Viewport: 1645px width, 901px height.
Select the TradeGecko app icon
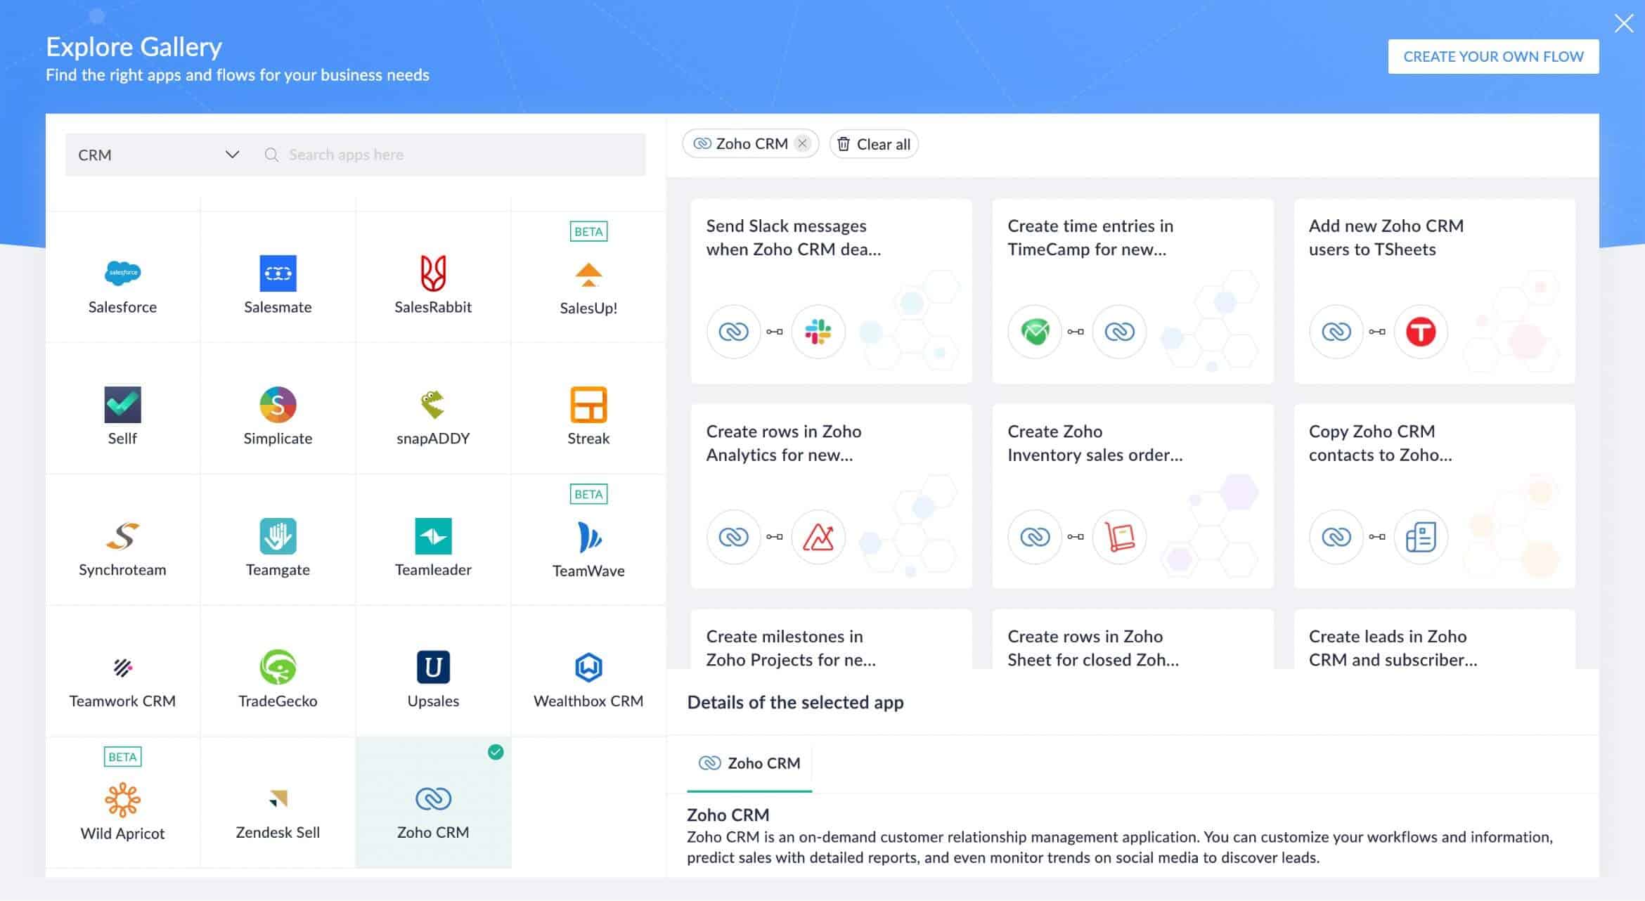pos(278,667)
